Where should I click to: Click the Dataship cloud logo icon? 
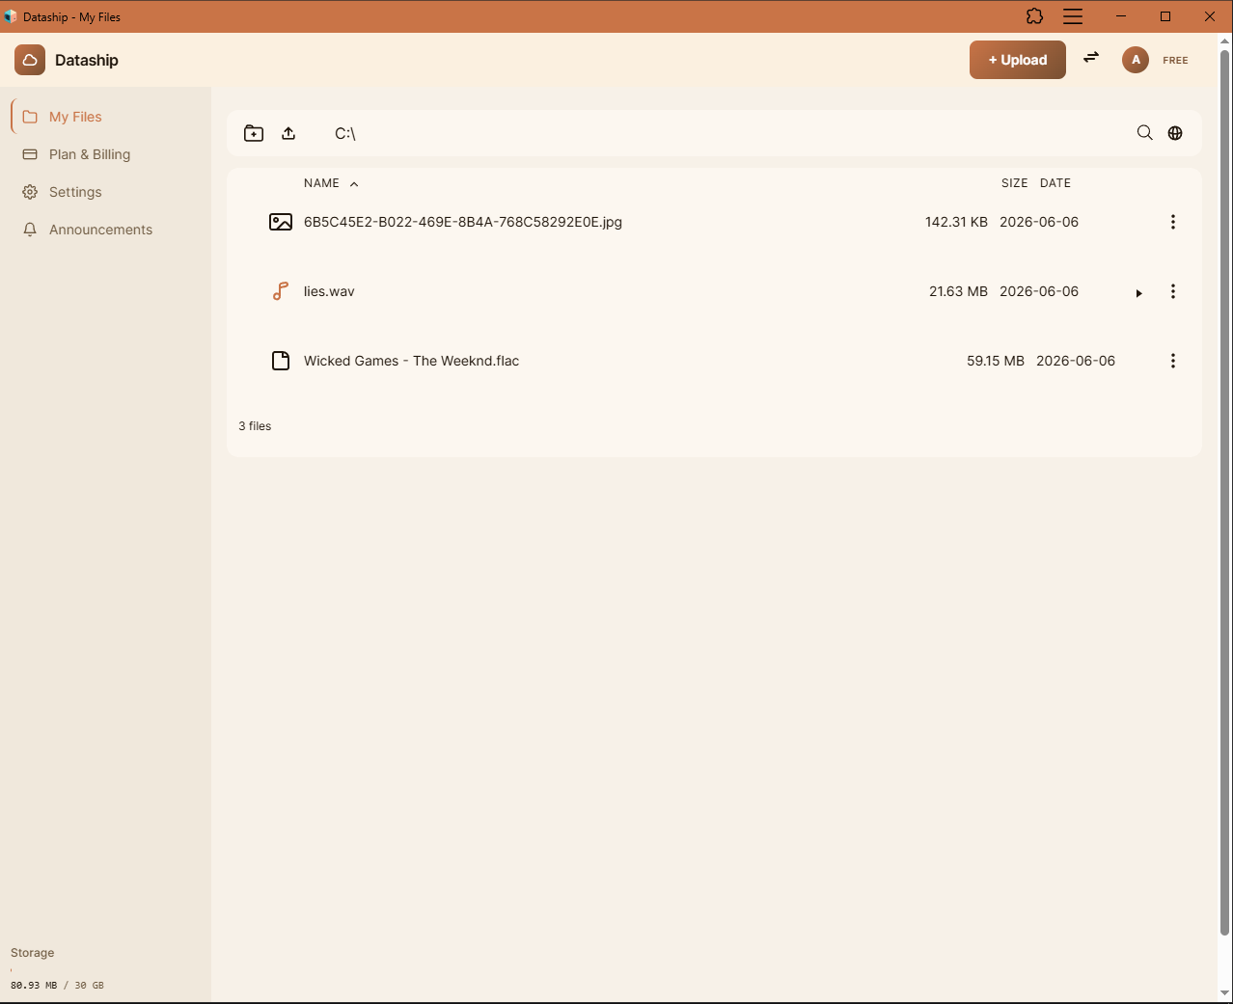(x=30, y=60)
